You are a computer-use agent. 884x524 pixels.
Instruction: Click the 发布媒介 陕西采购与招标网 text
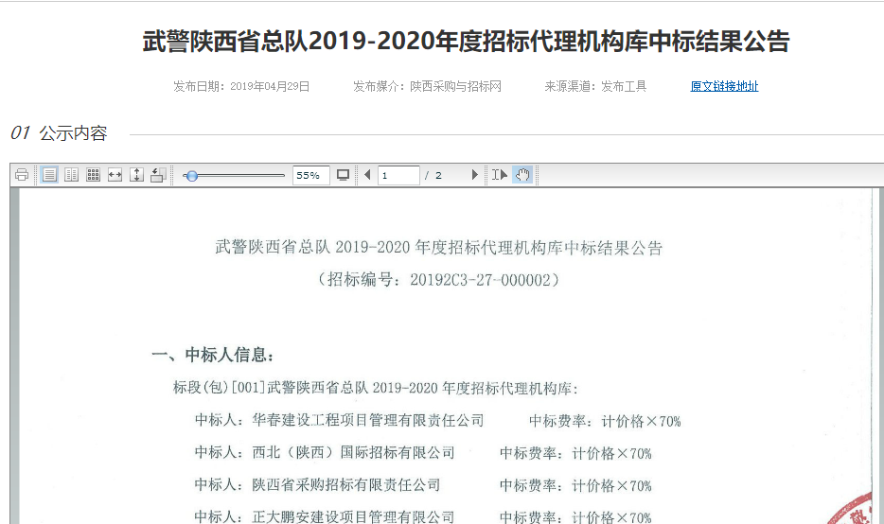[427, 86]
